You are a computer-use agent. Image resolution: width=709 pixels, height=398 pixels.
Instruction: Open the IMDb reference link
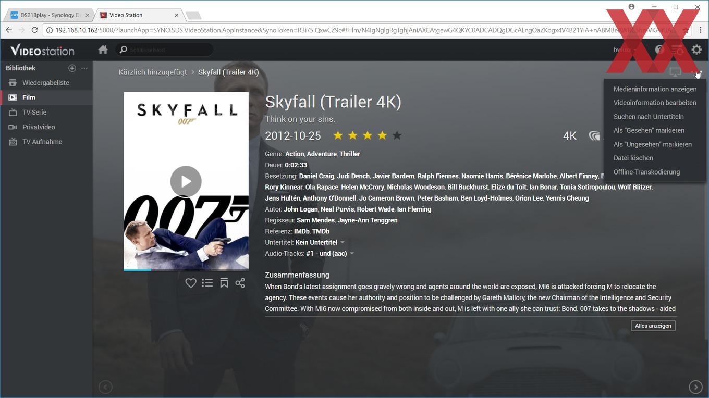coord(302,231)
